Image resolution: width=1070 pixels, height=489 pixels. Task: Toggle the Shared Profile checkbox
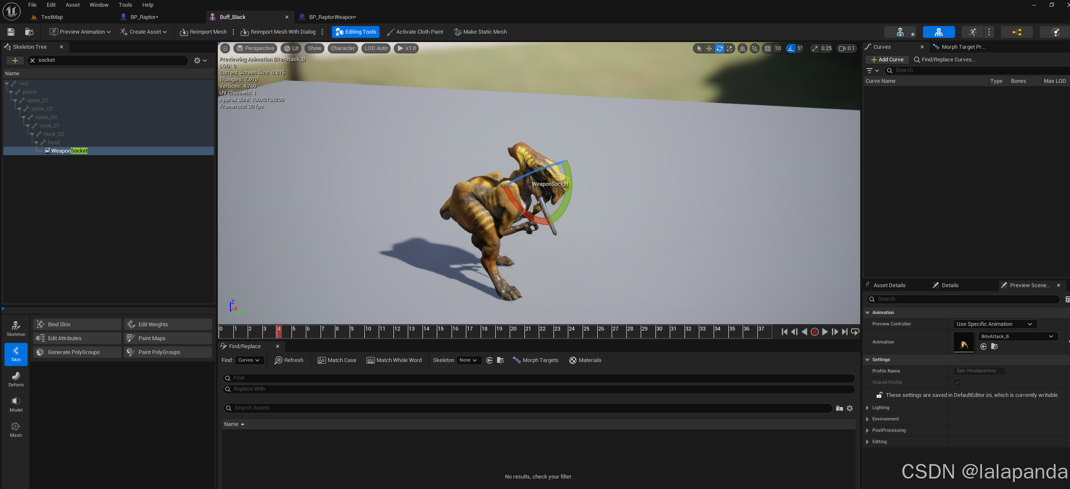click(x=957, y=383)
